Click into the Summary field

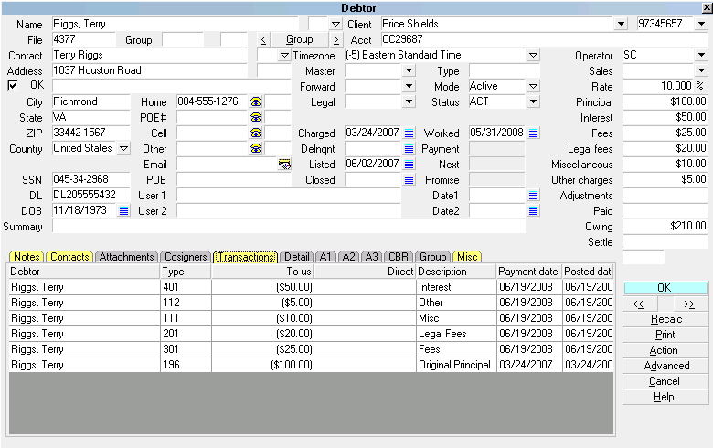coord(289,226)
